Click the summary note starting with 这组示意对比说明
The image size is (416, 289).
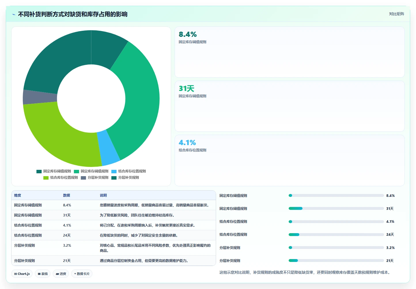(306, 272)
